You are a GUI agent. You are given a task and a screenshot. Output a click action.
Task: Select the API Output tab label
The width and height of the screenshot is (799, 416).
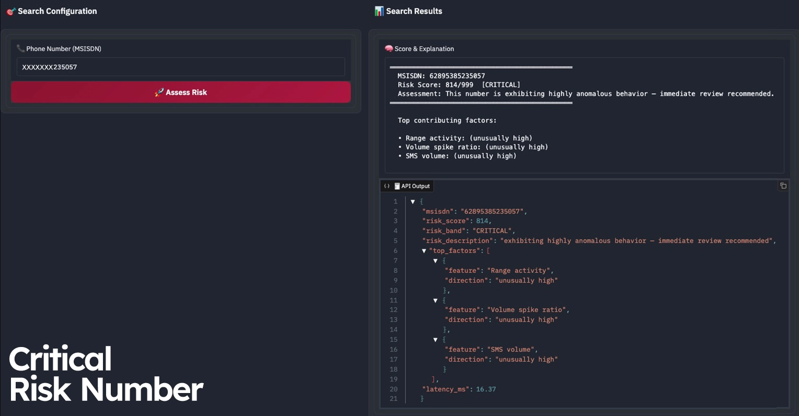coord(415,186)
